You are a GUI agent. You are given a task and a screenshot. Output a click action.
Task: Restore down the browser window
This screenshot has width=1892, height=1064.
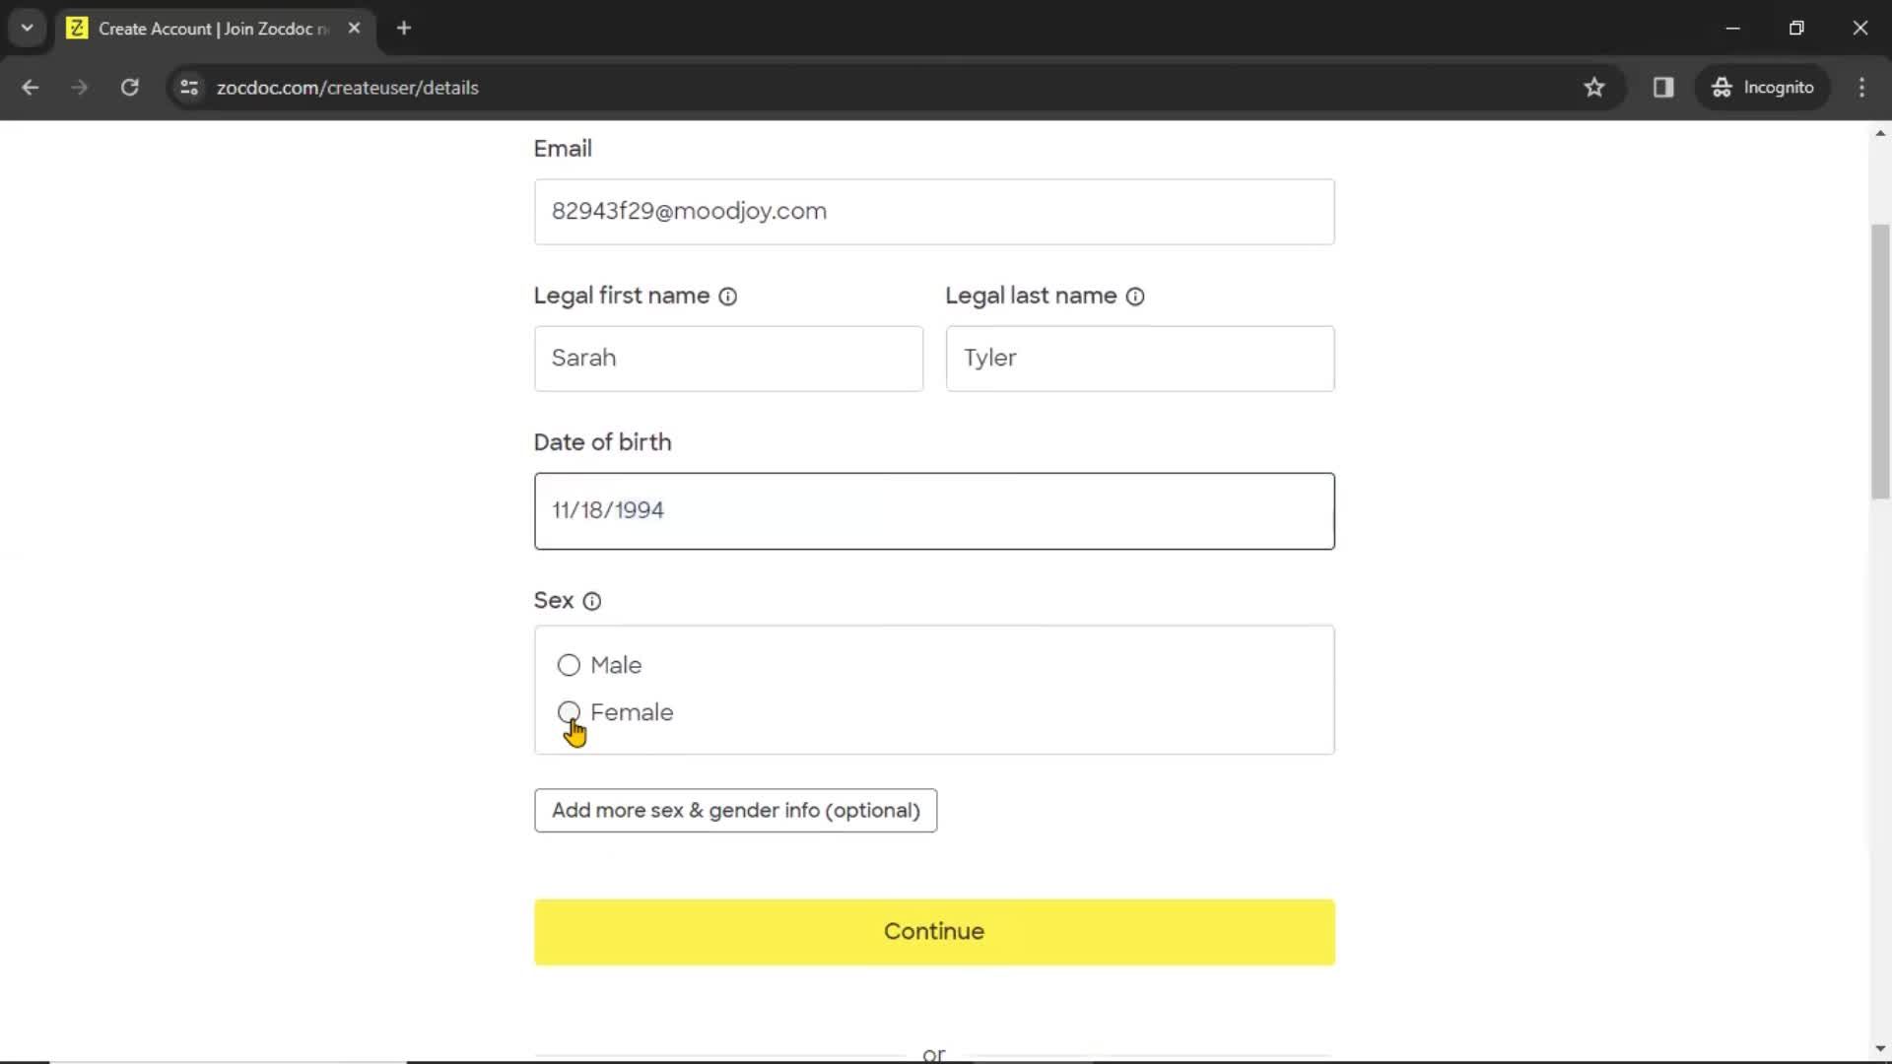[1796, 28]
